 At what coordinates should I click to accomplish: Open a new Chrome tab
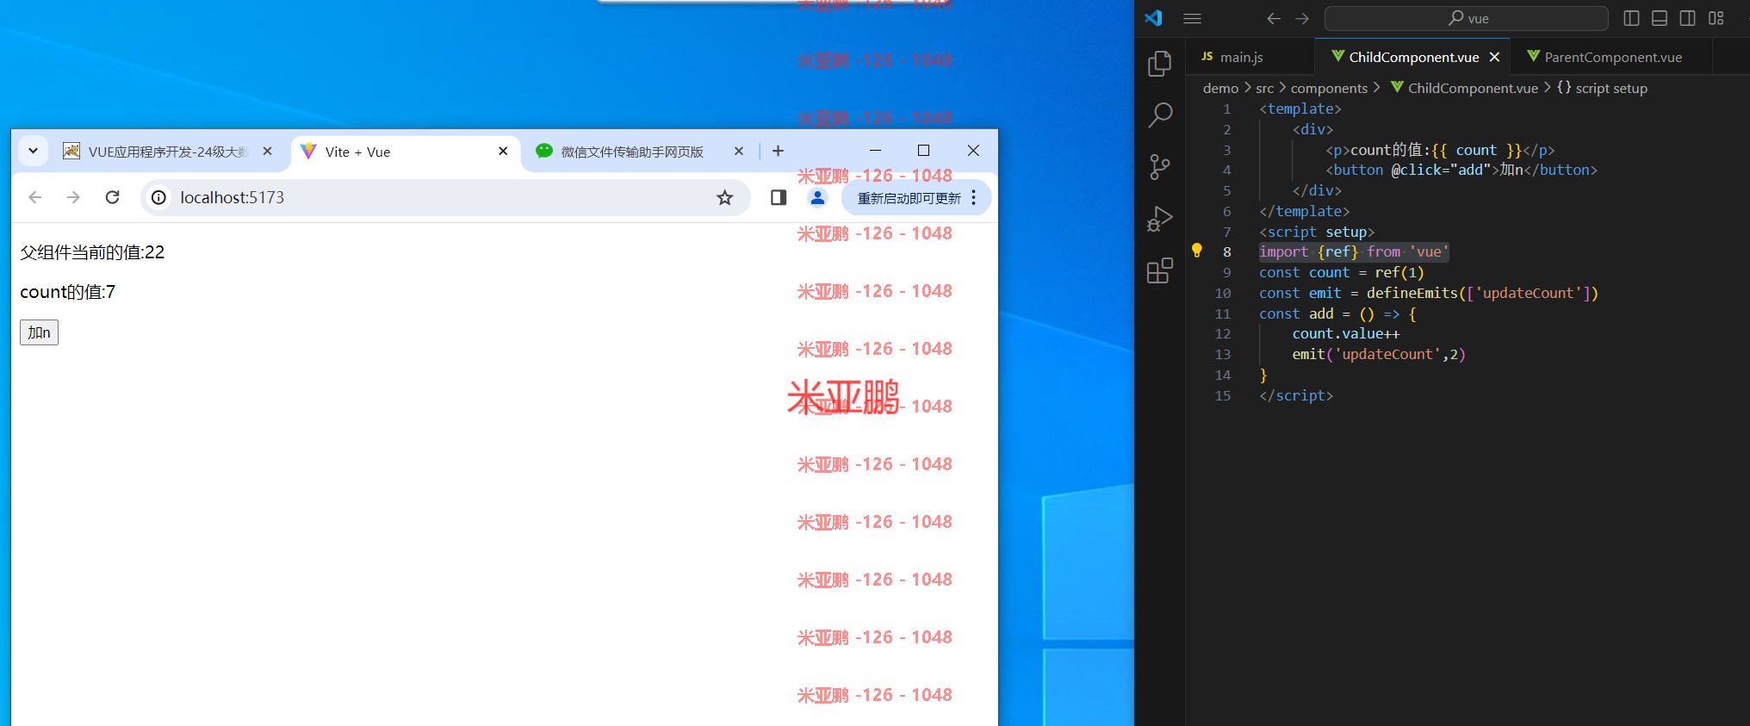[x=778, y=151]
